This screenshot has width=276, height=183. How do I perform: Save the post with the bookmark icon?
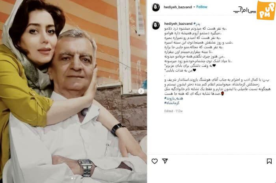[x=269, y=161]
